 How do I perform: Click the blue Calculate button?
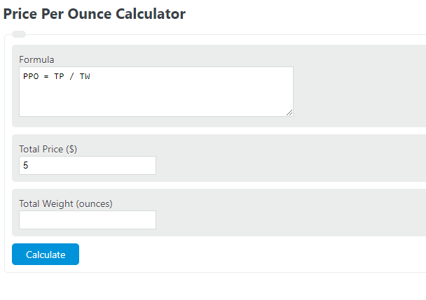coord(46,254)
